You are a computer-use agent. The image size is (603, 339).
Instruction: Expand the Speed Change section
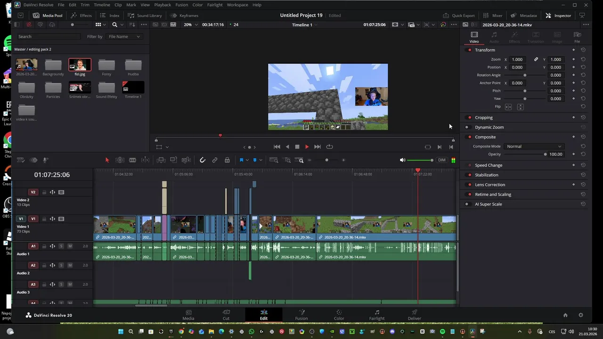pyautogui.click(x=489, y=165)
